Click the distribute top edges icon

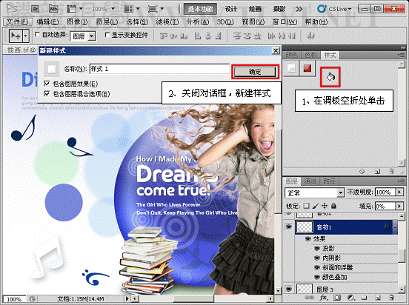pos(236,36)
